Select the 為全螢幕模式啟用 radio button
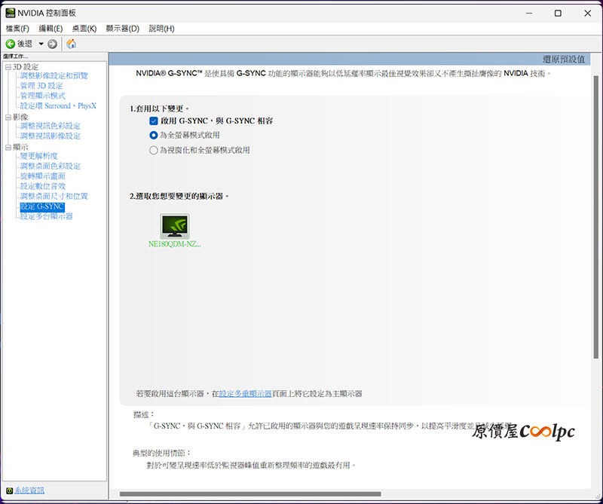Image resolution: width=603 pixels, height=504 pixels. click(154, 136)
